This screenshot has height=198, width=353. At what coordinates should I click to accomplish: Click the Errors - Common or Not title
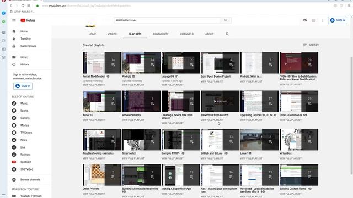pyautogui.click(x=293, y=115)
